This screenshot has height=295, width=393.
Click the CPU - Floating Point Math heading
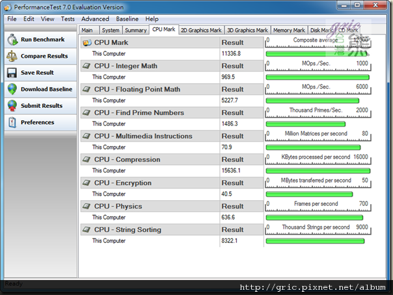click(x=137, y=89)
